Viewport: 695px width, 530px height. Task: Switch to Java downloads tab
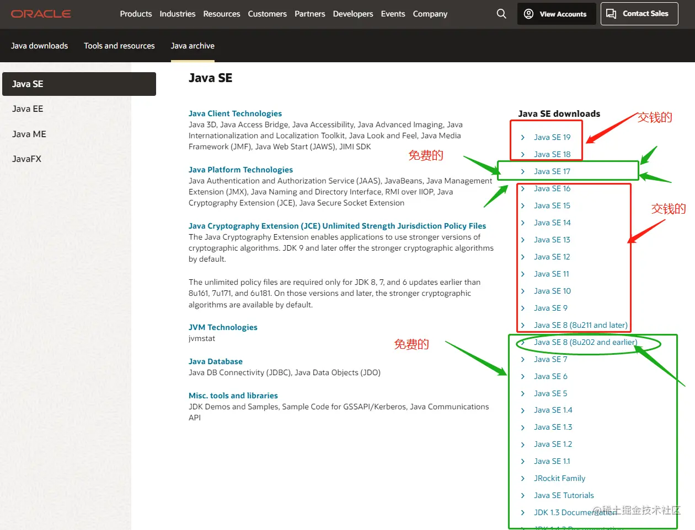tap(40, 46)
